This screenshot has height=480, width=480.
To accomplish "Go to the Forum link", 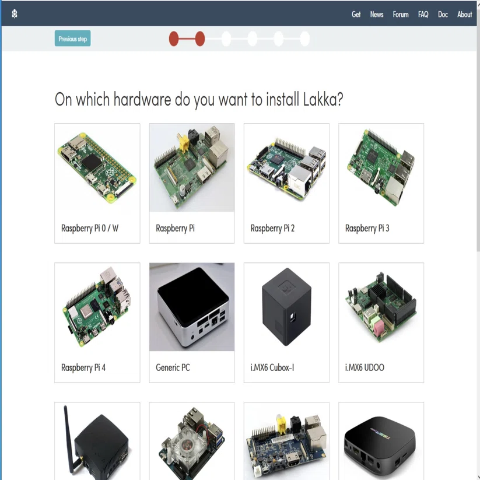I will pos(401,15).
